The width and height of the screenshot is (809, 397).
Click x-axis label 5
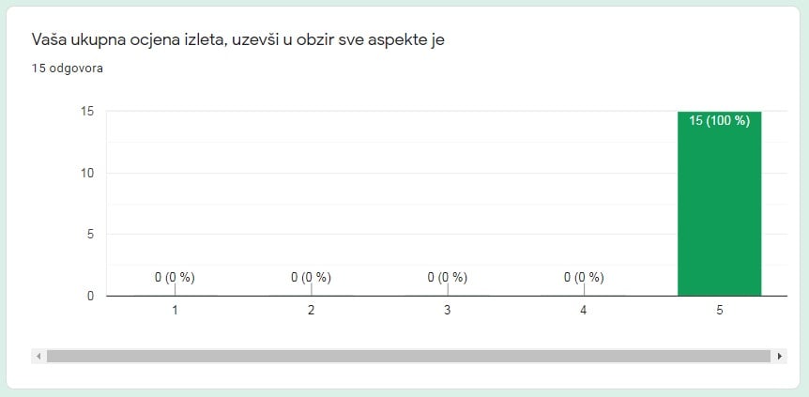click(x=720, y=311)
